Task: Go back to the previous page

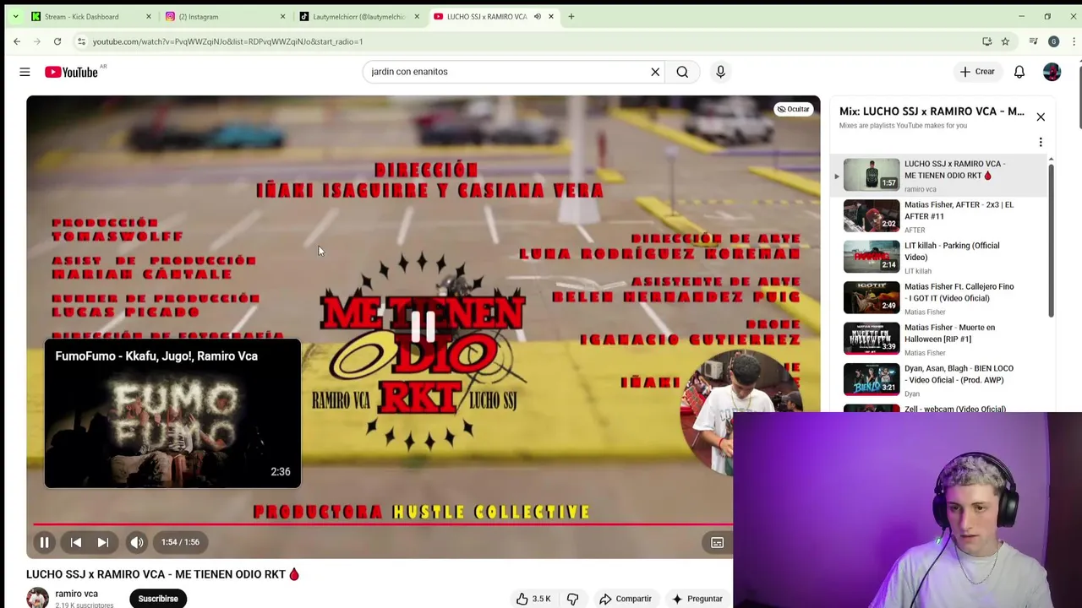Action: tap(17, 41)
